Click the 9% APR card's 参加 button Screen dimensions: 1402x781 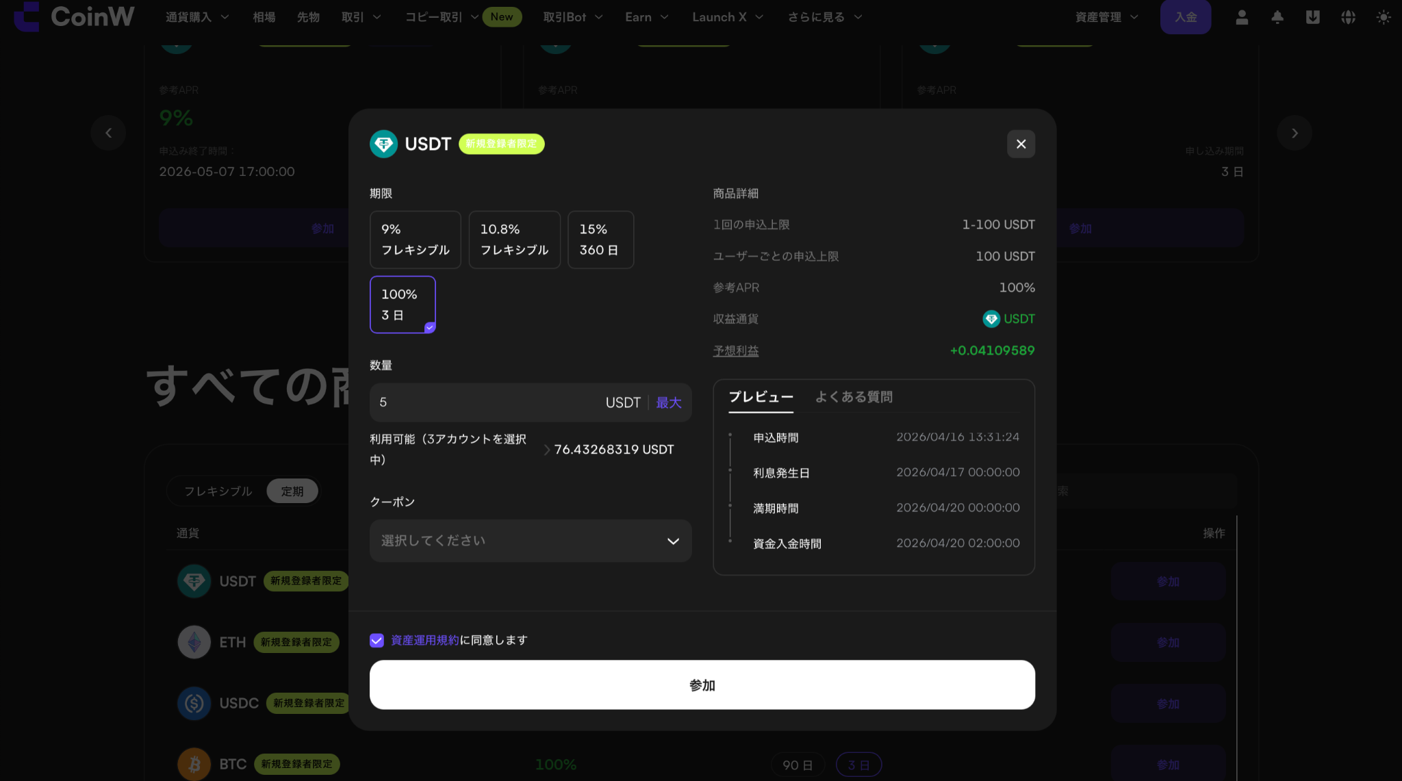[x=322, y=228]
